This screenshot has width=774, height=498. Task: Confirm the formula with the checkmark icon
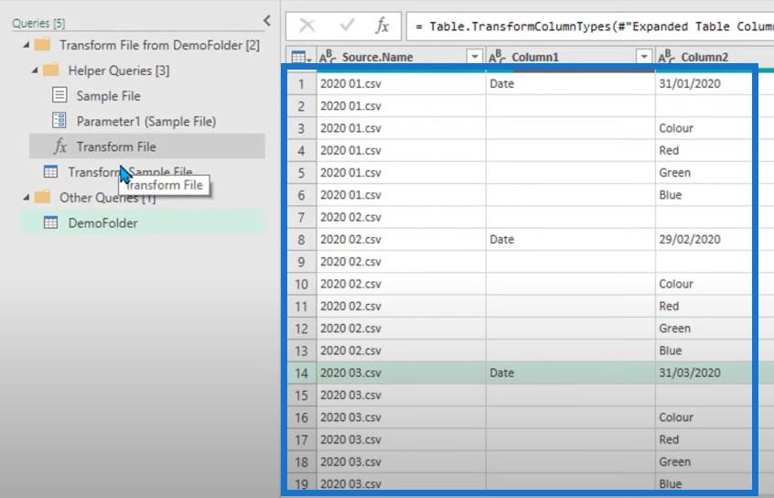tap(347, 25)
